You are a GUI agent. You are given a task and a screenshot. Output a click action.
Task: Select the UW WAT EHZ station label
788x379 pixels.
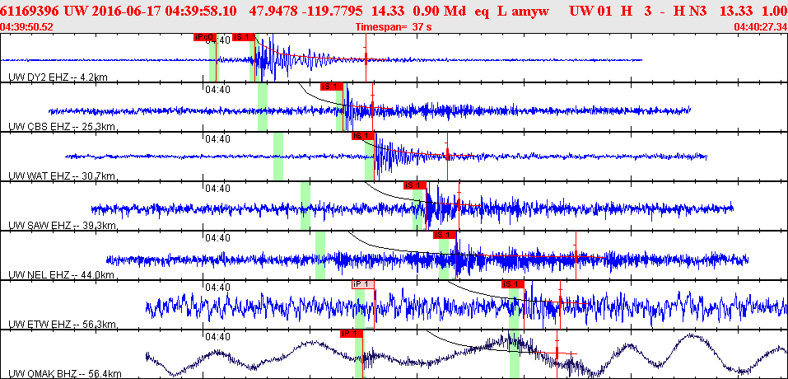61,176
